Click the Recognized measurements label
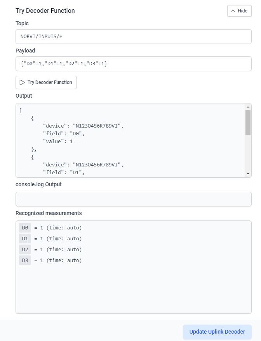261x341 pixels. (x=49, y=213)
